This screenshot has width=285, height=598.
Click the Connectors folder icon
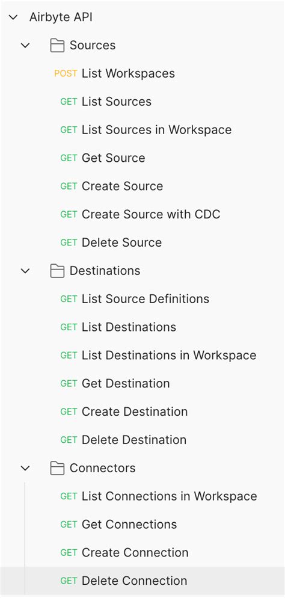point(57,468)
